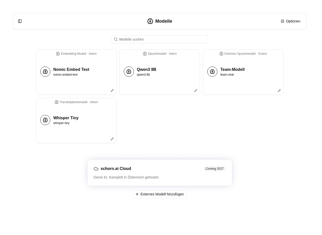Click the magnifier icon in search box

click(x=116, y=39)
